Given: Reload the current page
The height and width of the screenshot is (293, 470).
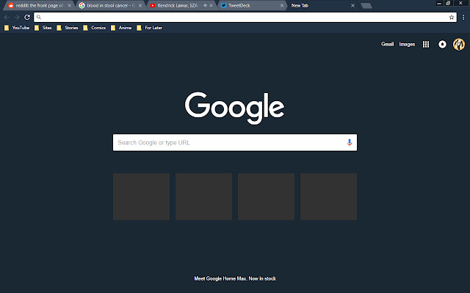Looking at the screenshot, I should coord(27,18).
